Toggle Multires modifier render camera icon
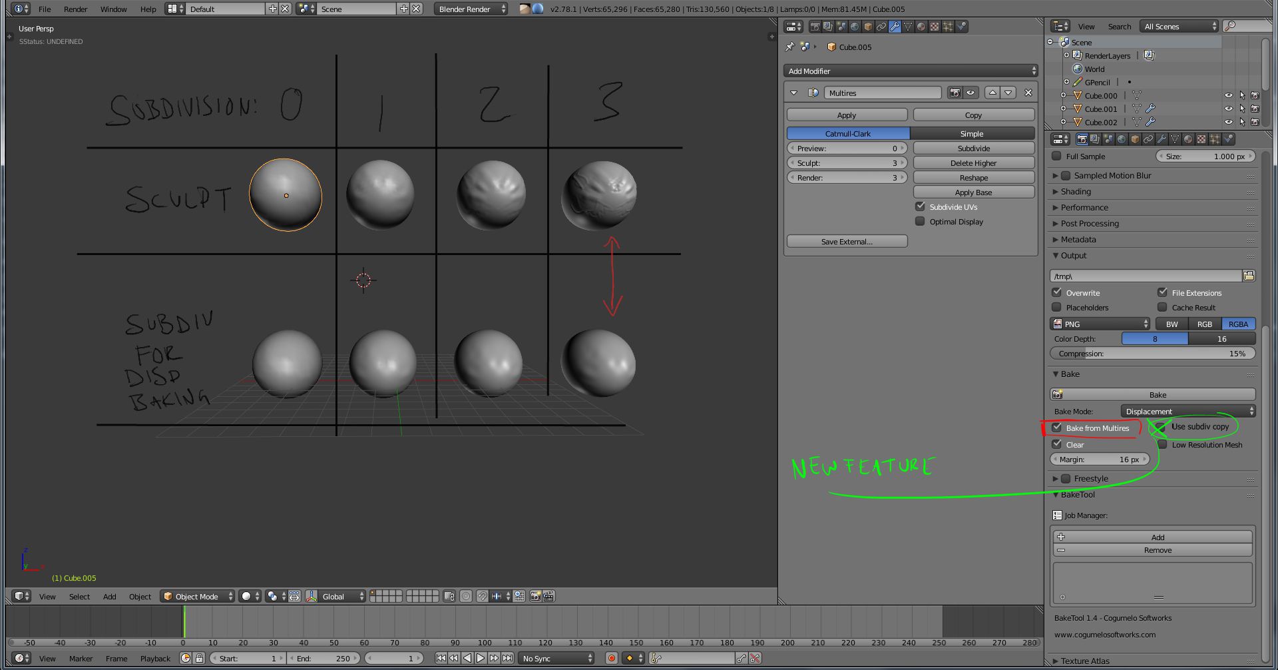Screen dimensions: 1278x670 pos(955,93)
